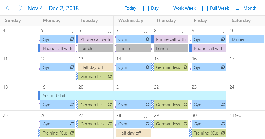Open Half day off on Tuesday 13
Screen dimensions: 265x139
[96, 67]
